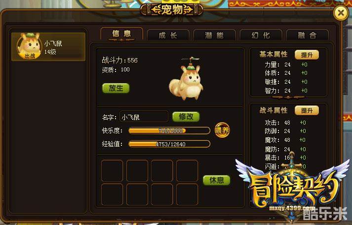Click the 快乐度 happiness progress bar

(x=169, y=131)
